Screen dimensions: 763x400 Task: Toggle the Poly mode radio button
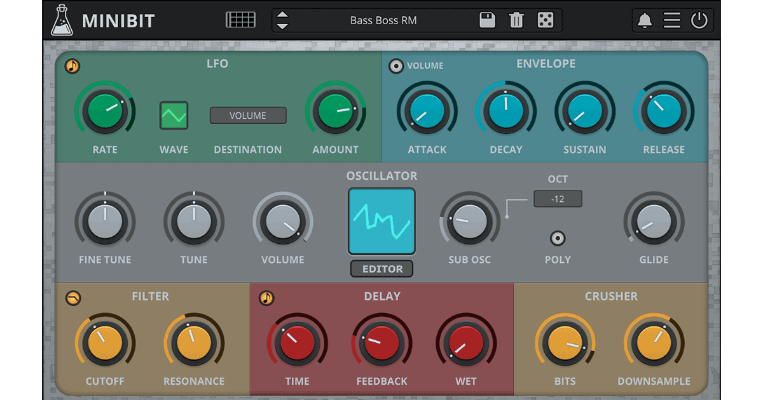[x=558, y=239]
